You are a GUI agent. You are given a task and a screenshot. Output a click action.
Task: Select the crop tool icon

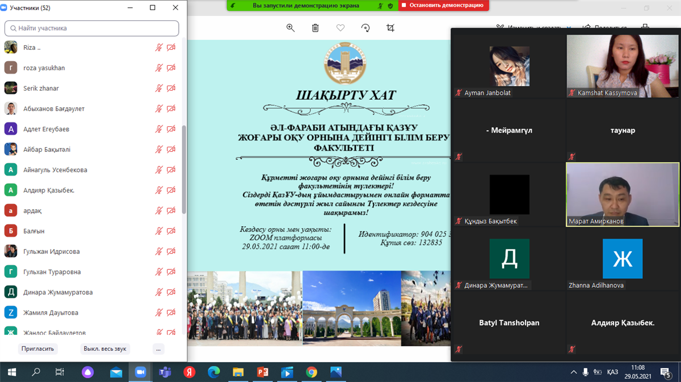[x=390, y=28]
